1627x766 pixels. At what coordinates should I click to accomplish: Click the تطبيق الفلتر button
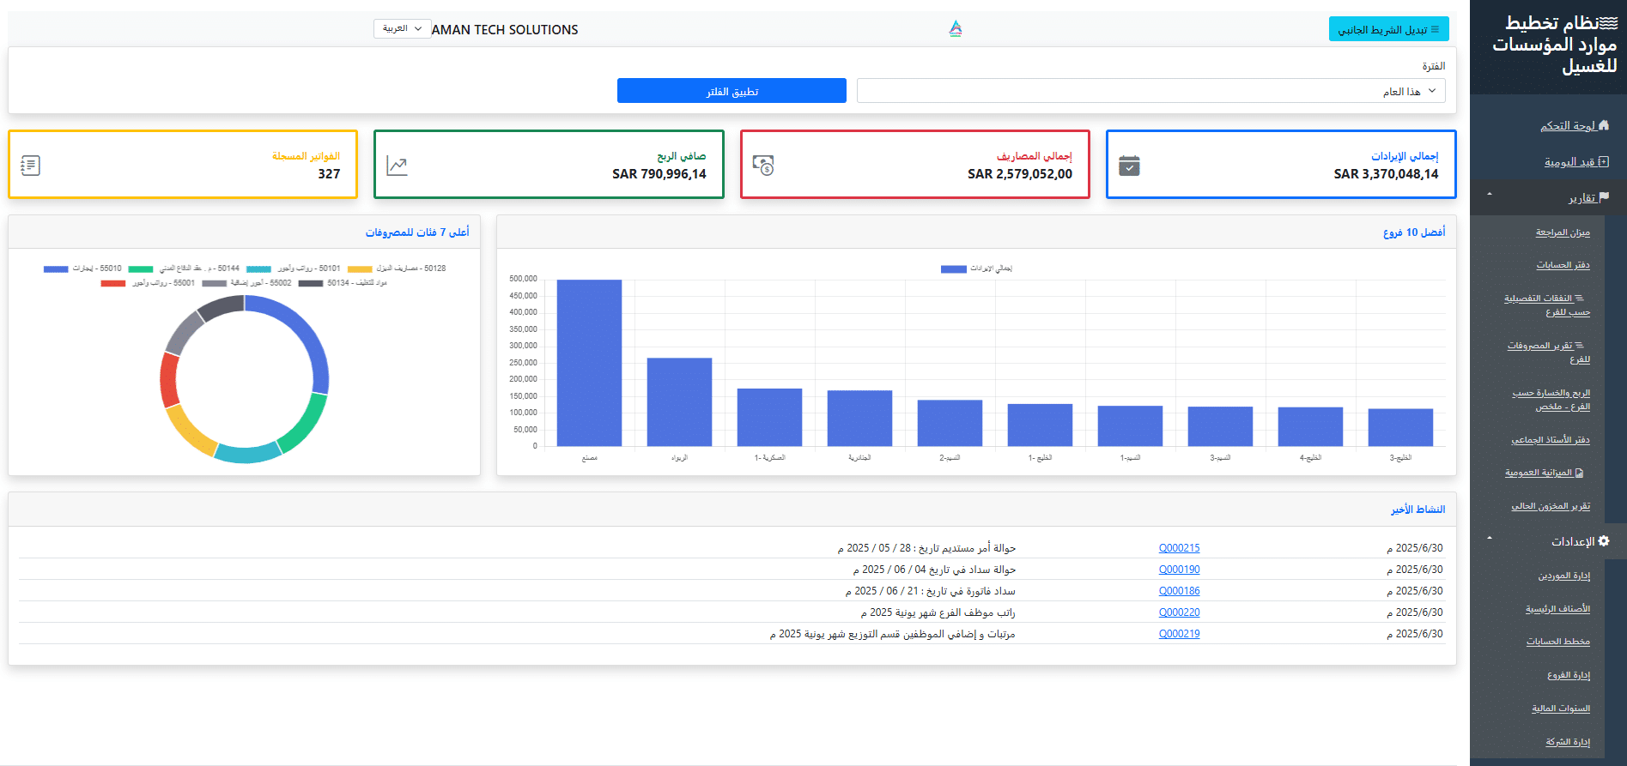point(732,91)
